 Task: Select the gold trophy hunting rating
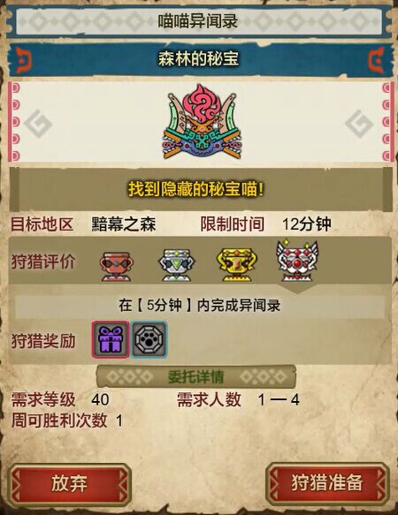[237, 265]
